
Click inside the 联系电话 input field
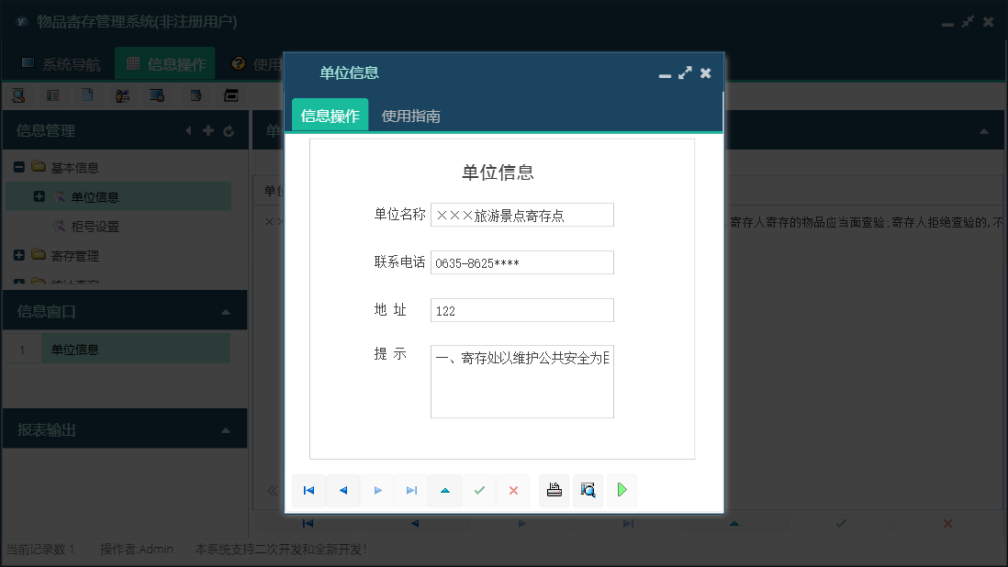521,262
